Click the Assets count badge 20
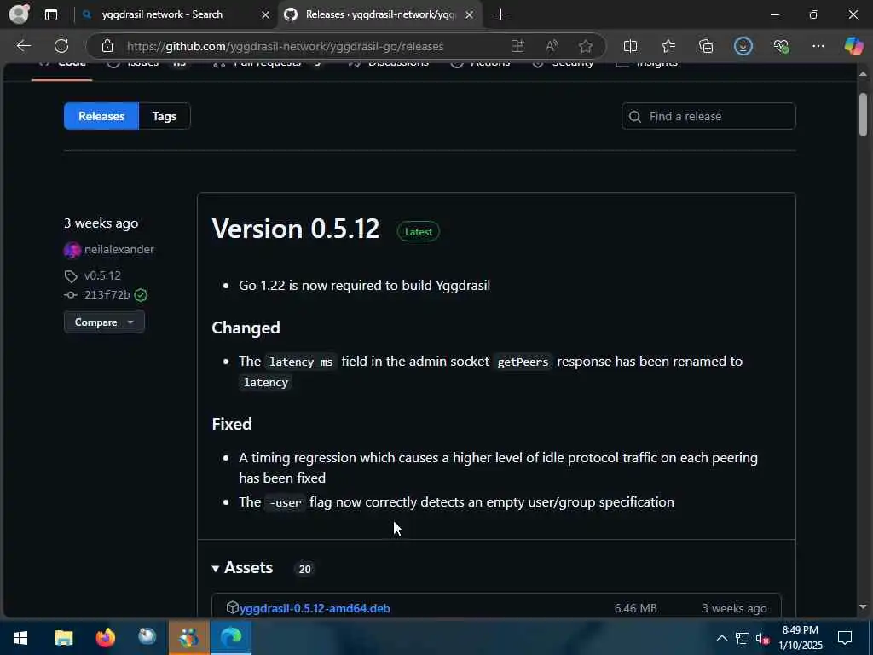 [x=304, y=569]
